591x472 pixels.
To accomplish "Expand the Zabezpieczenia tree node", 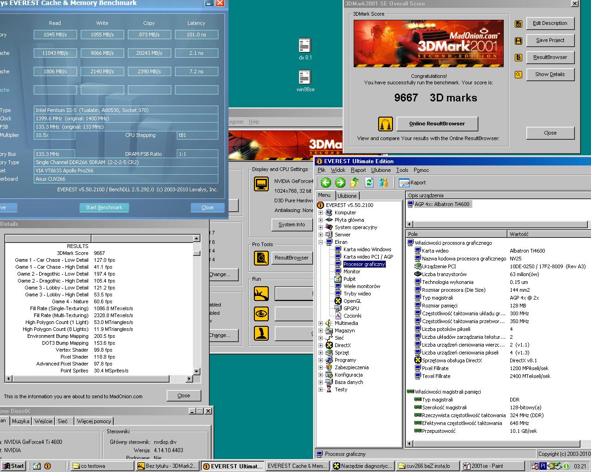I will [321, 367].
